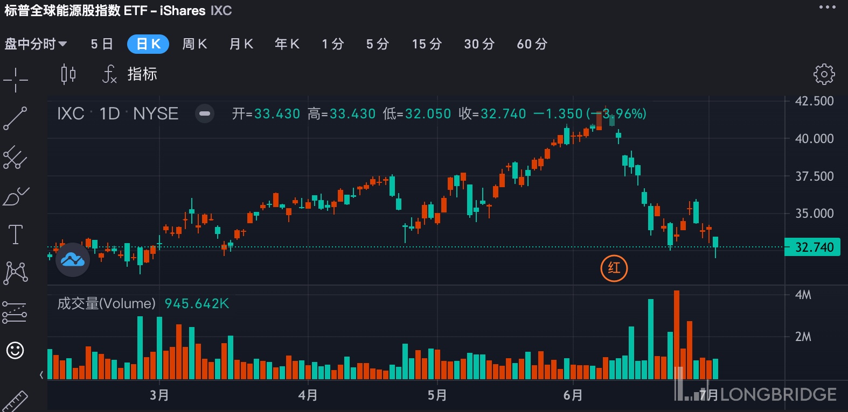Click the 2M volume axis label
This screenshot has width=848, height=412.
pos(803,337)
